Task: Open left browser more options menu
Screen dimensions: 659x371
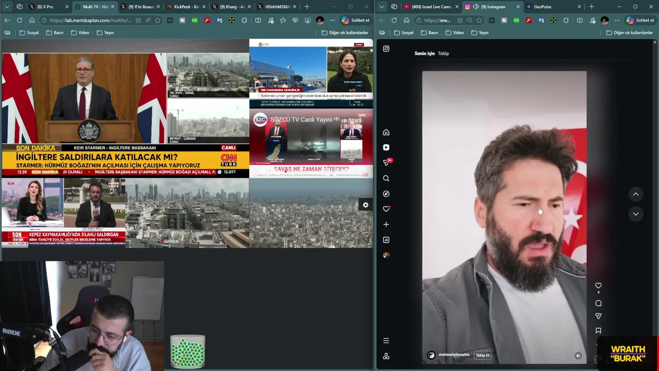Action: pyautogui.click(x=332, y=20)
